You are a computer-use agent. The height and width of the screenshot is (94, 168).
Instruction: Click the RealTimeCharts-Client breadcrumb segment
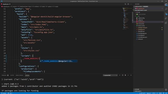tap(25, 7)
